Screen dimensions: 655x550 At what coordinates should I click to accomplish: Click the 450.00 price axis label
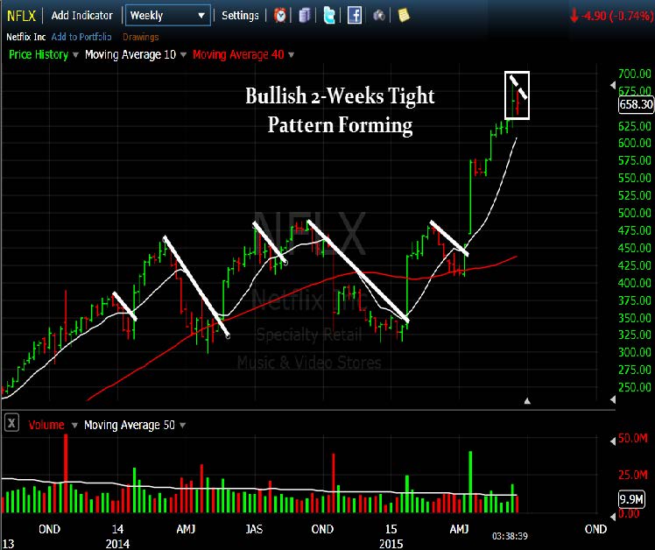pyautogui.click(x=635, y=248)
